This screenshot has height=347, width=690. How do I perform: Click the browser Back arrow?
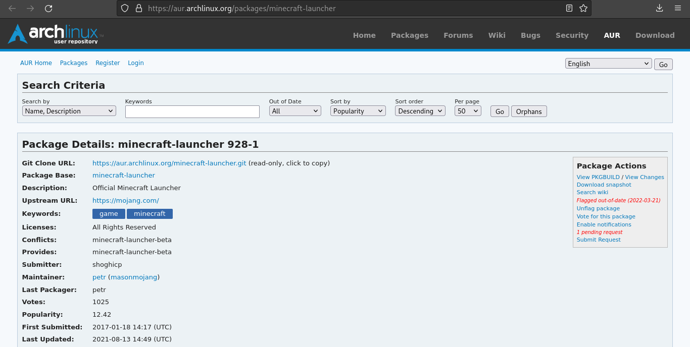[12, 9]
